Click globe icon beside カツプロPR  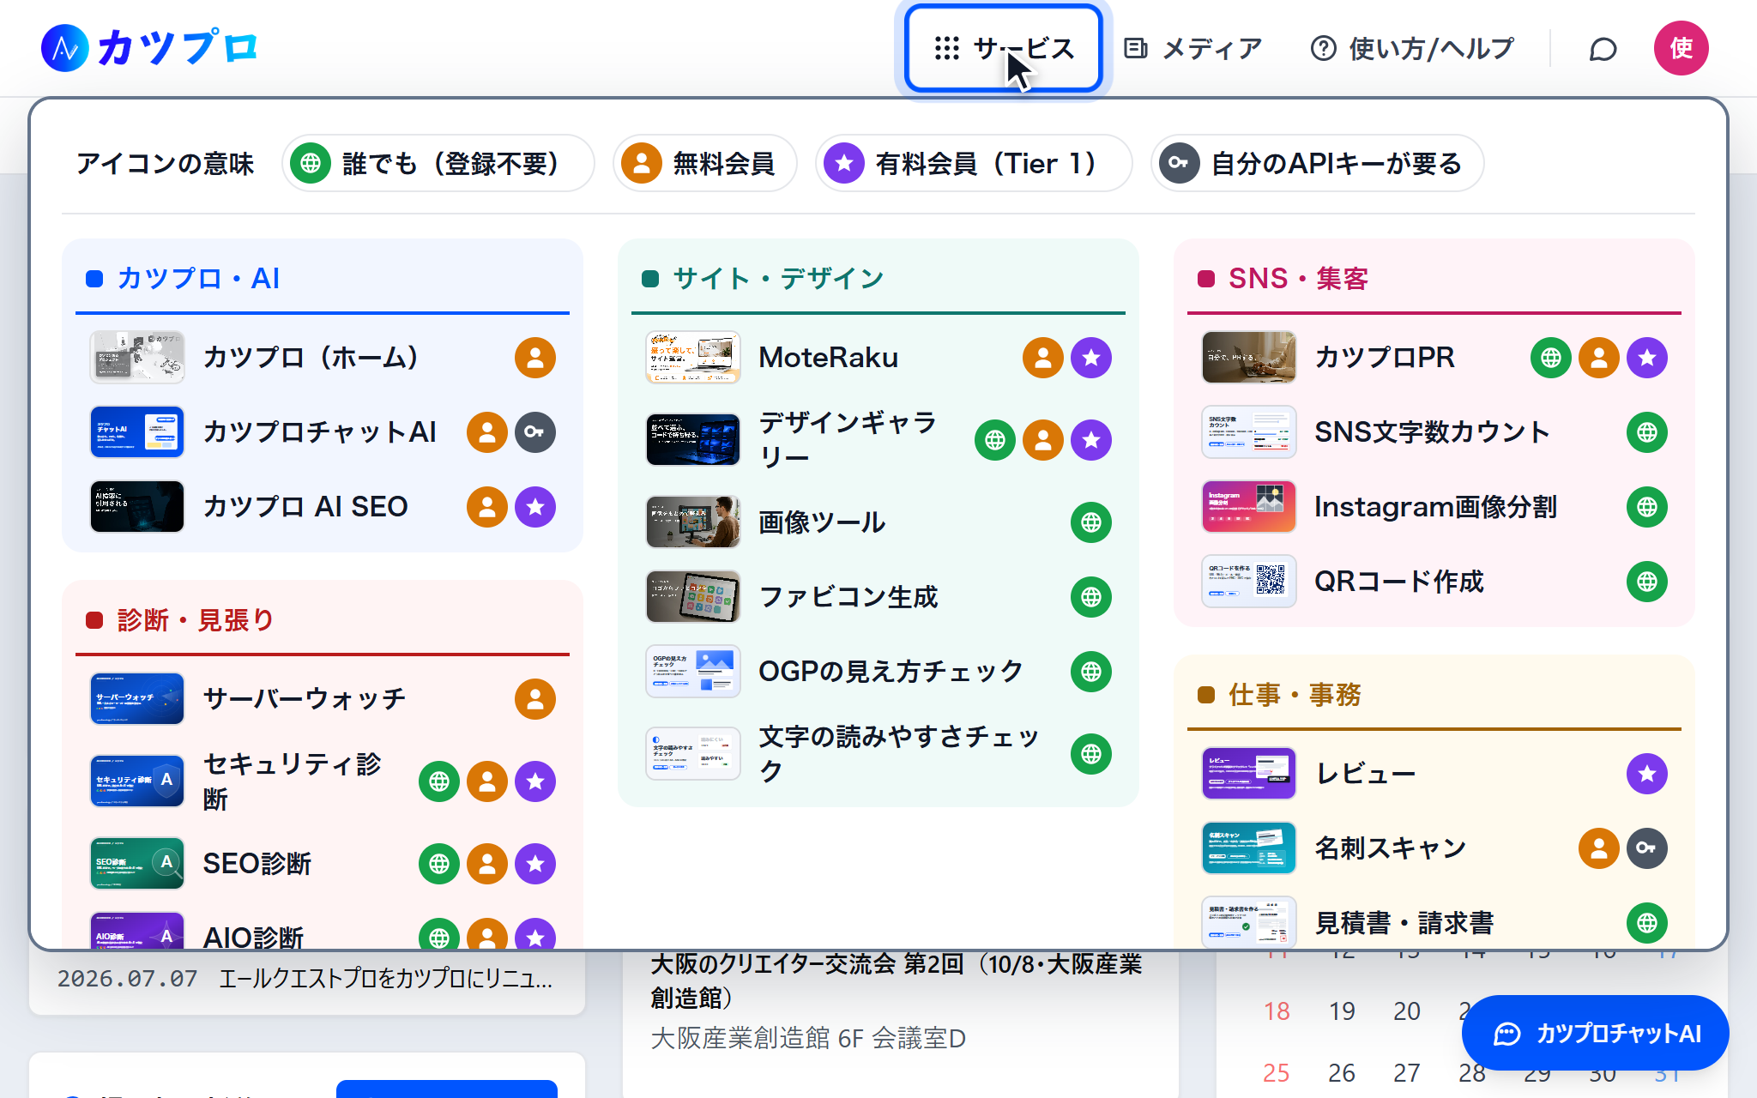point(1551,358)
